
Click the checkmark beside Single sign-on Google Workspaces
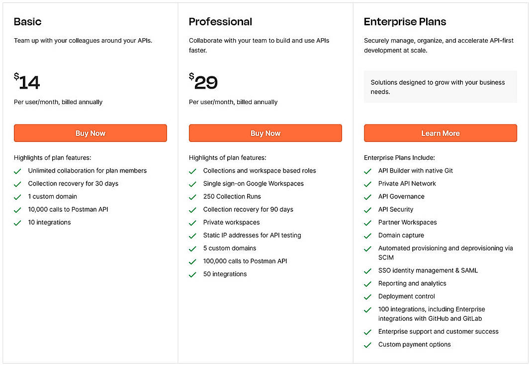(x=192, y=183)
